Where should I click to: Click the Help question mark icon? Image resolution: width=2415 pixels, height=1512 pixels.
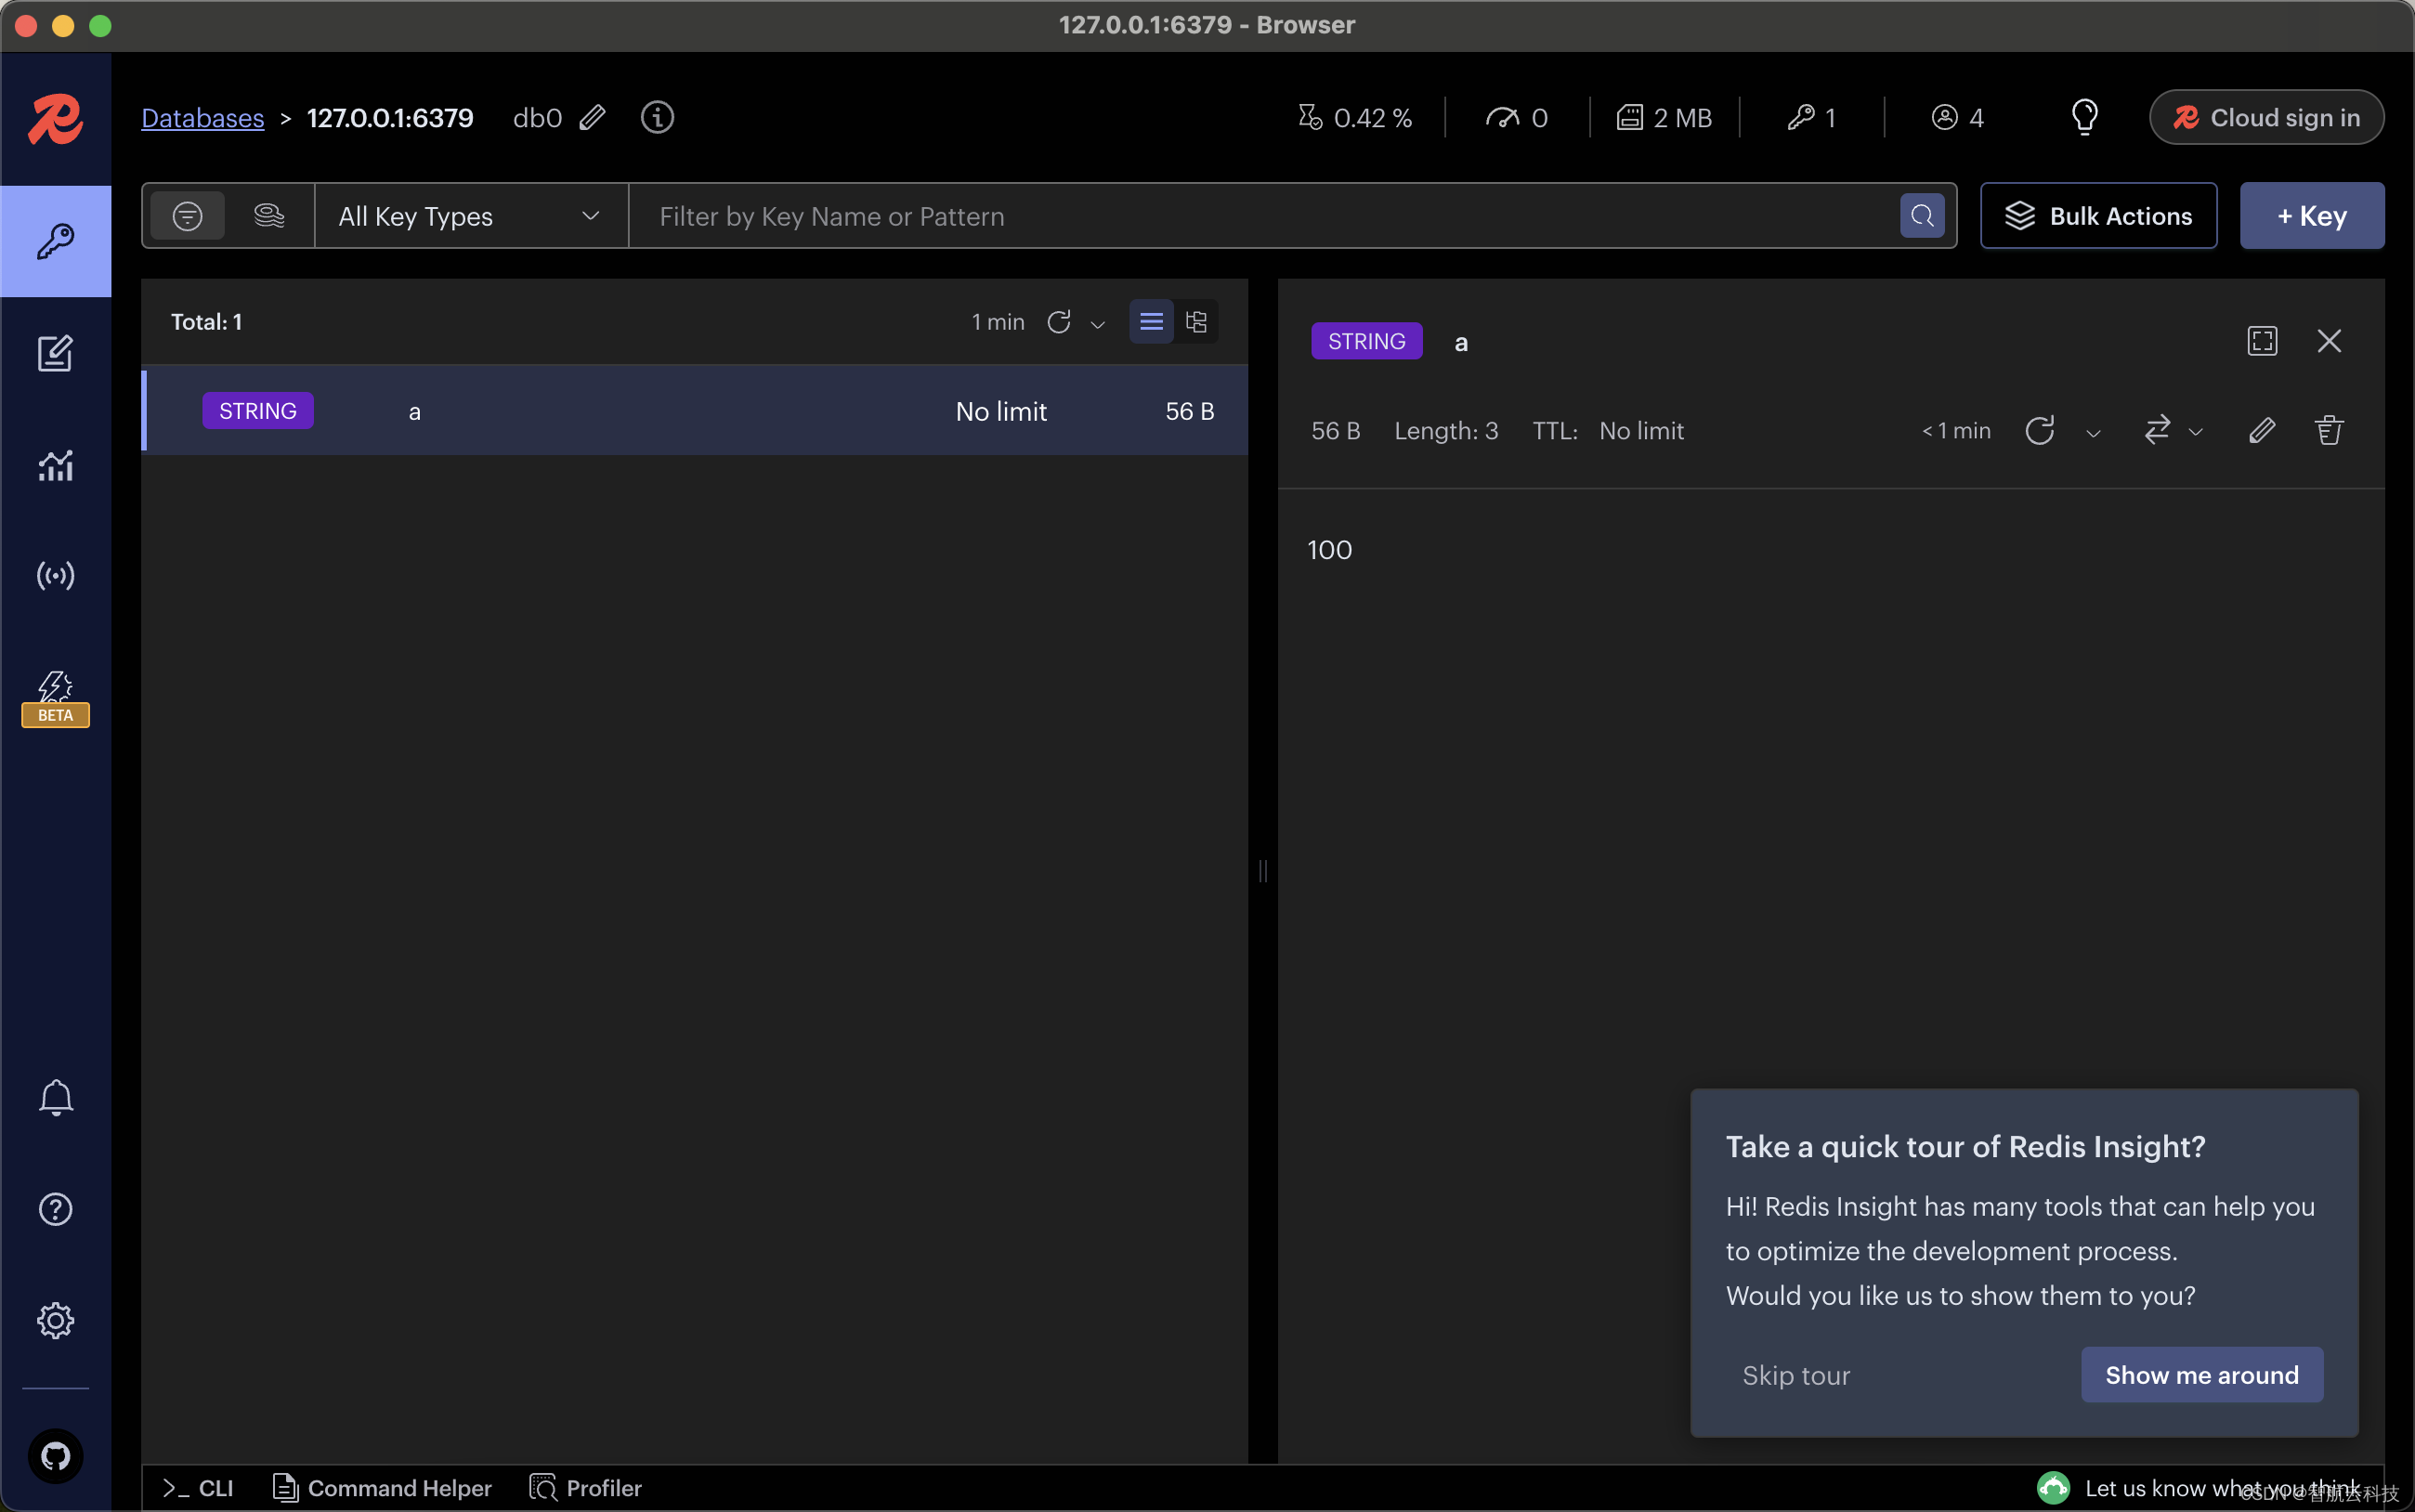point(54,1209)
